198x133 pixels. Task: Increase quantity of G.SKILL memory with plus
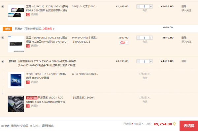pyautogui.click(x=151, y=7)
